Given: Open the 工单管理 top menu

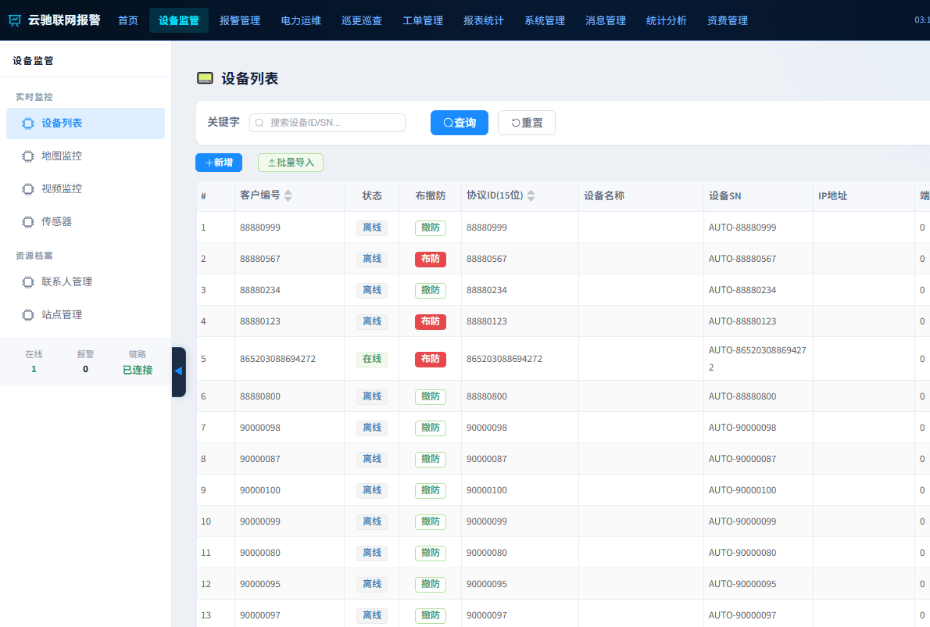Looking at the screenshot, I should [423, 21].
